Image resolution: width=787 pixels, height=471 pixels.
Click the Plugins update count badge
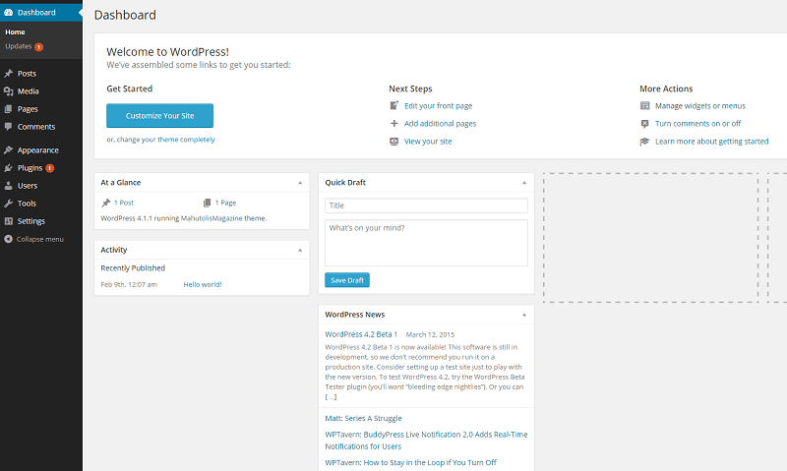point(50,168)
